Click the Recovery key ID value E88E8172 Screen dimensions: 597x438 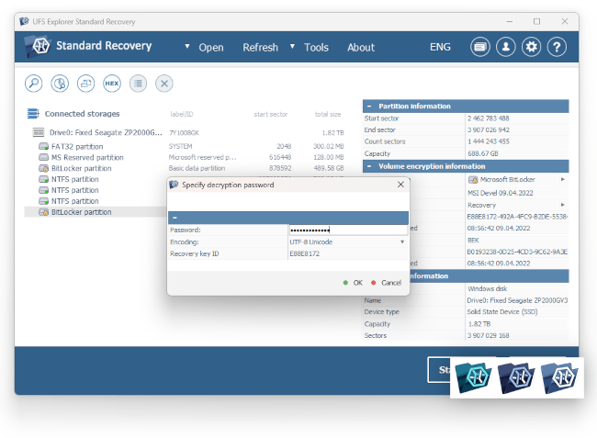(305, 253)
